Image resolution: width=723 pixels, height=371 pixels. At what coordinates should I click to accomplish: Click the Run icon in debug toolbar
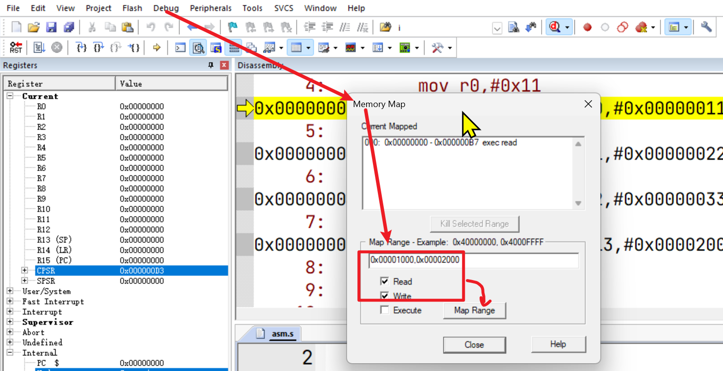tap(40, 47)
